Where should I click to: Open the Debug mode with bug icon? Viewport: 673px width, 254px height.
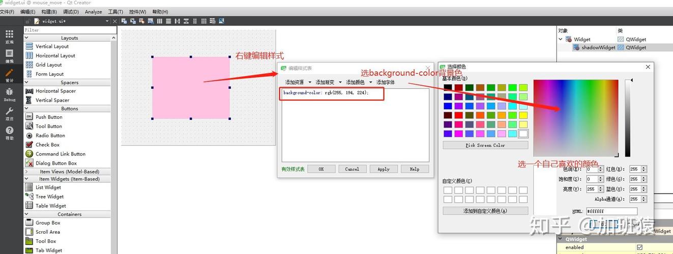[9, 94]
